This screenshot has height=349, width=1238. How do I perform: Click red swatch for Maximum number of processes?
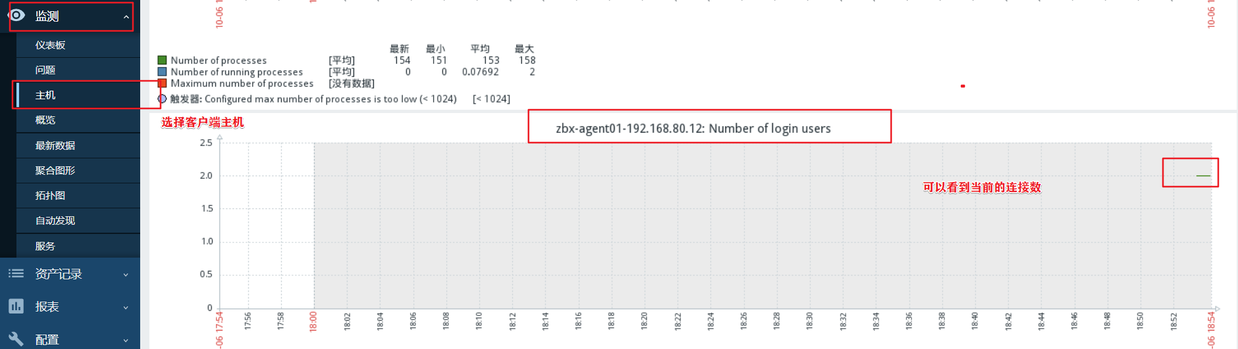pos(162,83)
